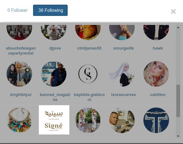The image size is (183, 144).
Task: Click the vertical scrollbar thumb
Action: coord(178,101)
